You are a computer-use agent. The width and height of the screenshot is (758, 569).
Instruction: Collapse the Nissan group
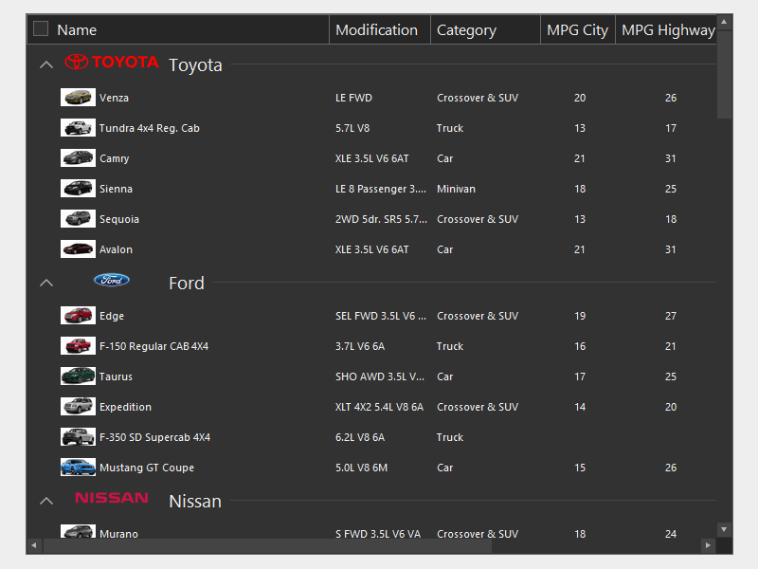click(x=45, y=501)
